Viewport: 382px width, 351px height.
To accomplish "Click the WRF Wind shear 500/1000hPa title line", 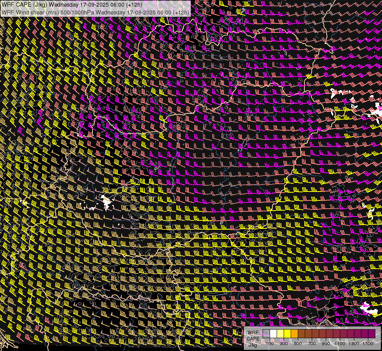I will (96, 12).
